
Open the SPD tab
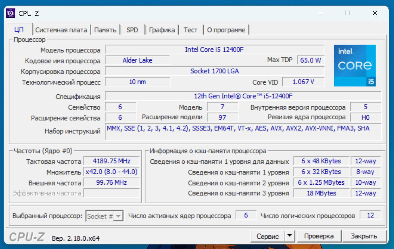tap(132, 30)
